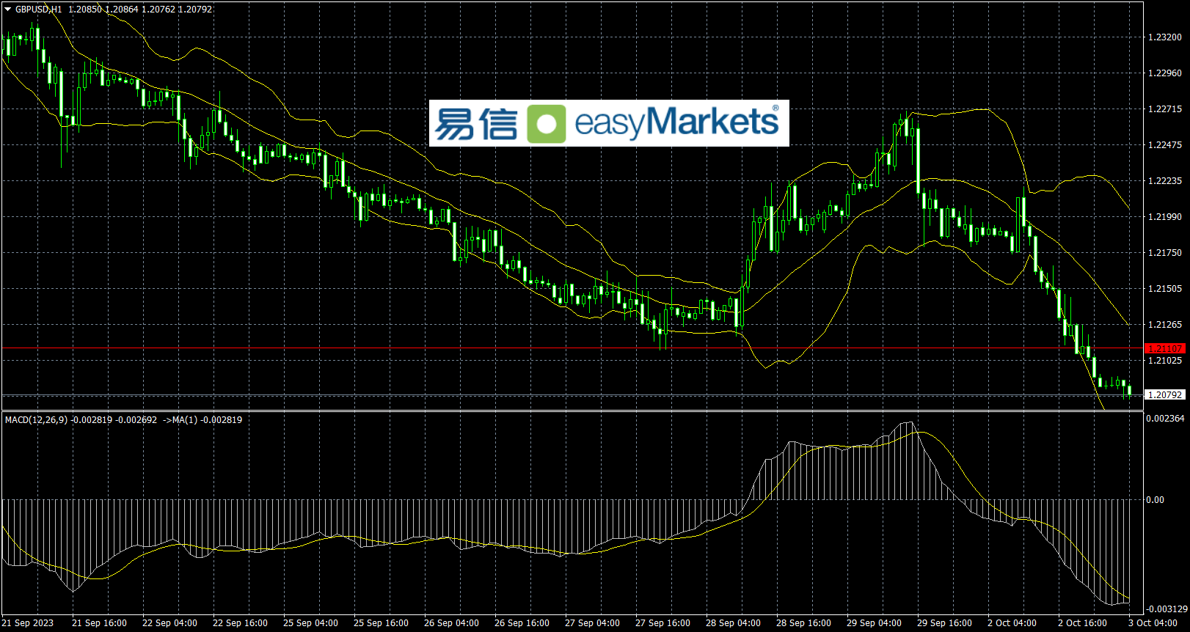Click the 1.21750 price axis label
The width and height of the screenshot is (1190, 632).
point(1165,253)
